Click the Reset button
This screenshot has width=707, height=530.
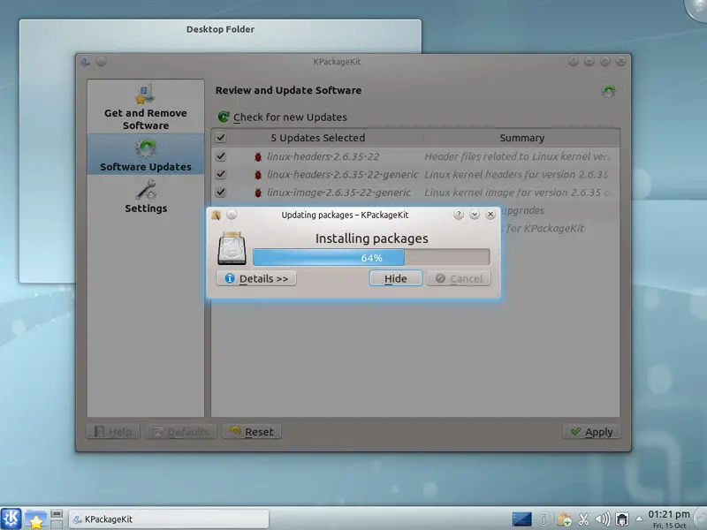pyautogui.click(x=252, y=432)
